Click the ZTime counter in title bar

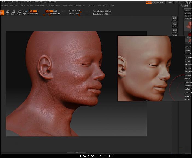48,2
